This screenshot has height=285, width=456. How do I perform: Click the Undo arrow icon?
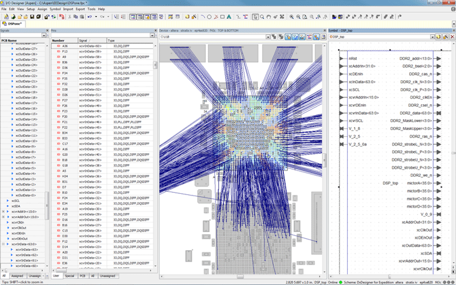click(x=90, y=17)
